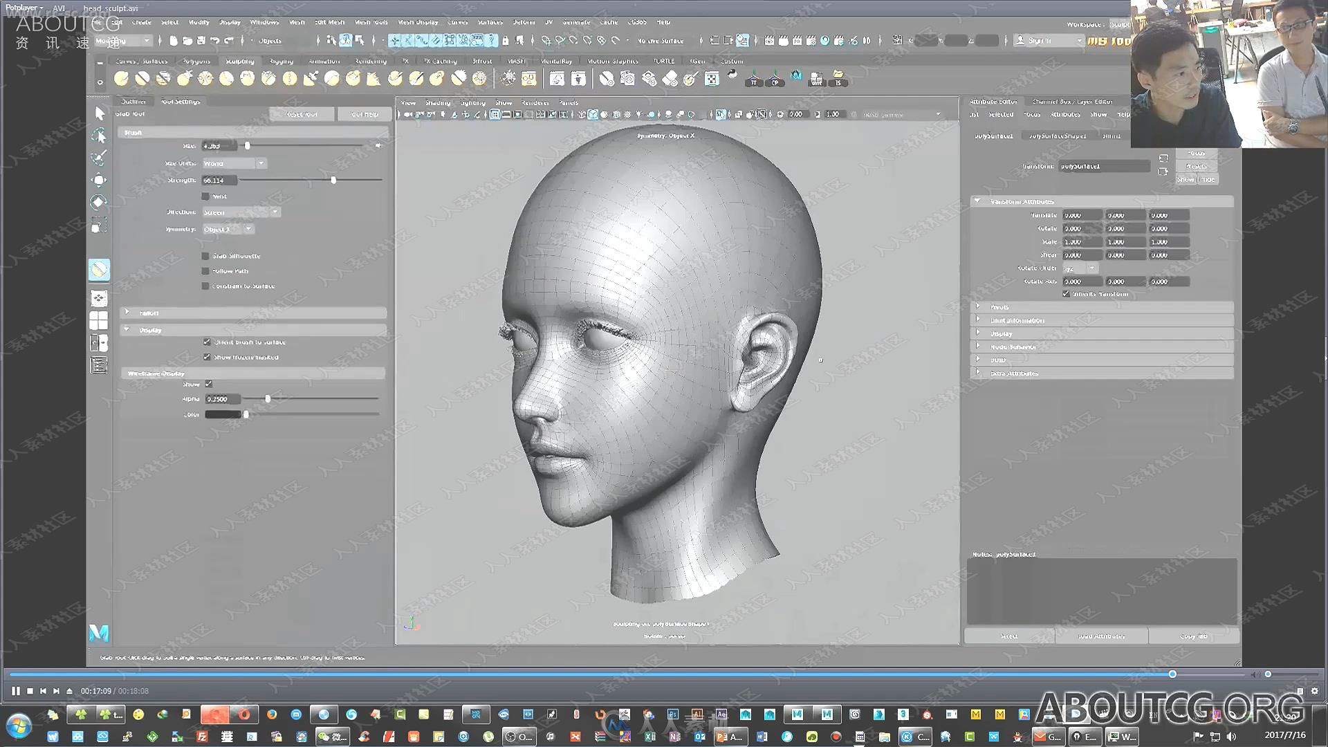This screenshot has height=747, width=1328.
Task: Activate the Rotate tool in toolbox
Action: tap(100, 203)
